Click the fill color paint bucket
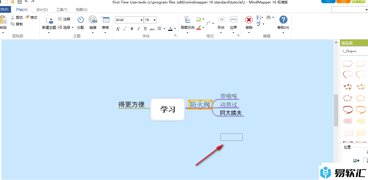368x180 pixels. [199, 19]
